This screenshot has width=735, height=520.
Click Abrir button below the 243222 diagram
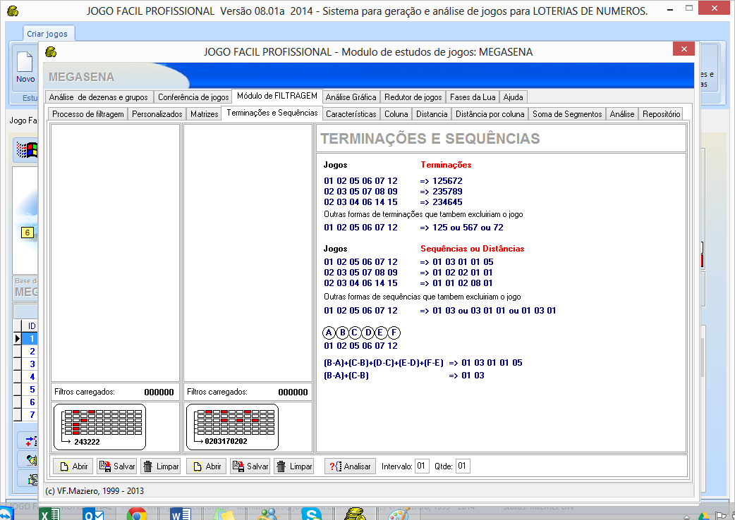[x=73, y=466]
